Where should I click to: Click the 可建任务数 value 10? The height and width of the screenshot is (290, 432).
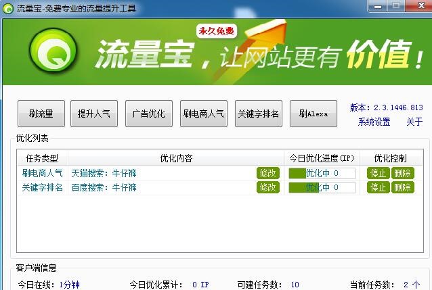tap(295, 285)
